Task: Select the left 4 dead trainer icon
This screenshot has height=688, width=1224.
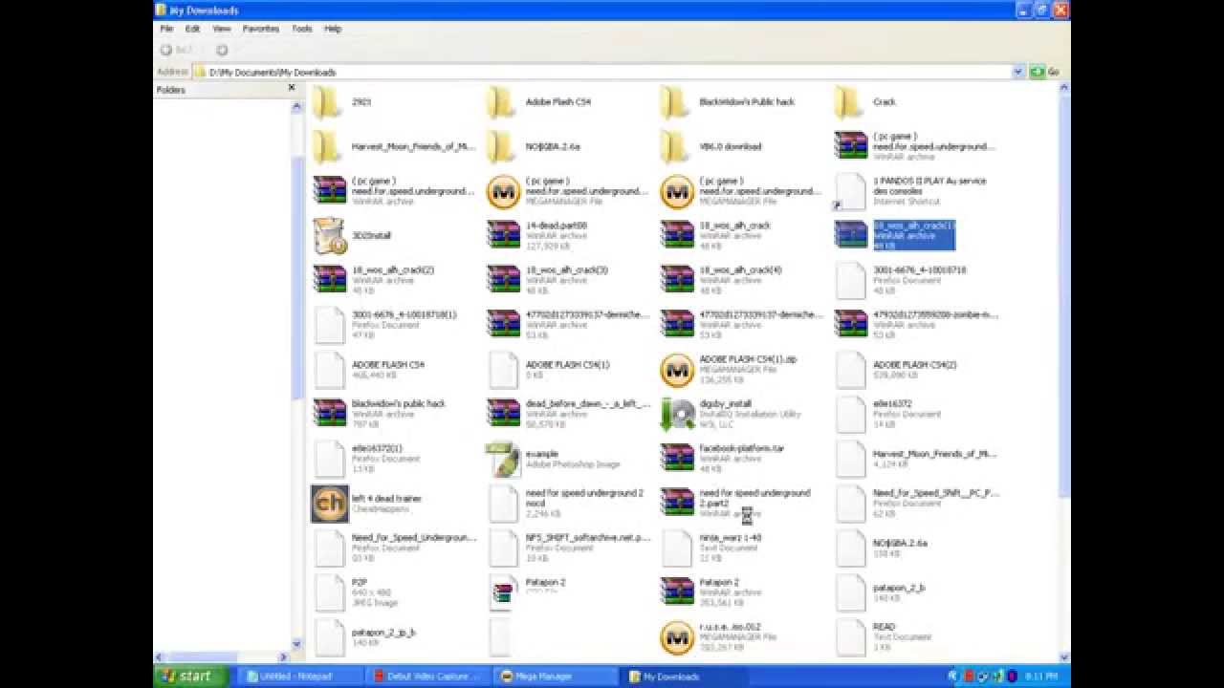Action: click(329, 504)
